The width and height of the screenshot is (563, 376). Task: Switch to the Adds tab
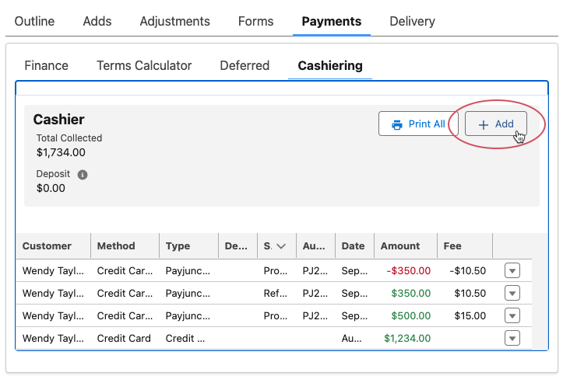coord(97,22)
